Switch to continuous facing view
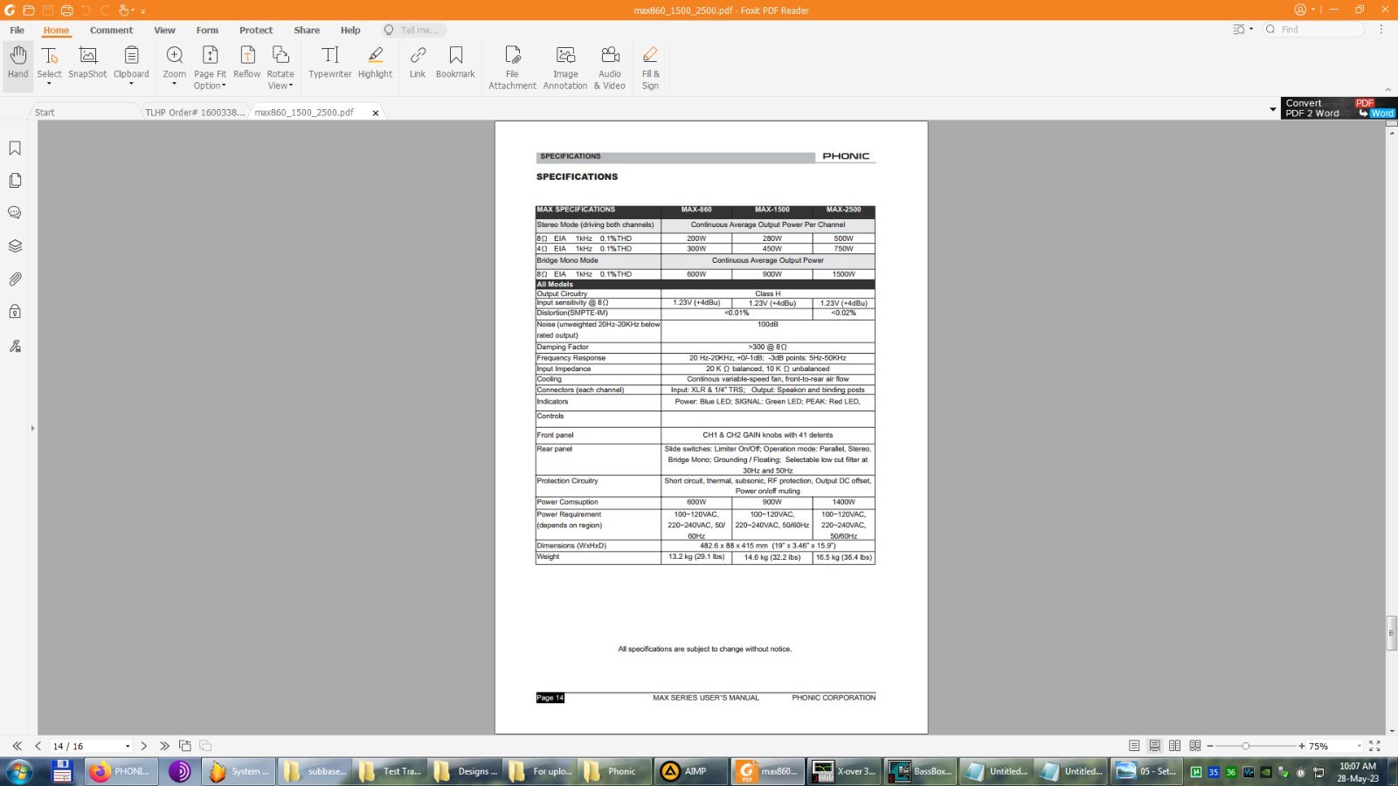Image resolution: width=1398 pixels, height=786 pixels. (1195, 746)
